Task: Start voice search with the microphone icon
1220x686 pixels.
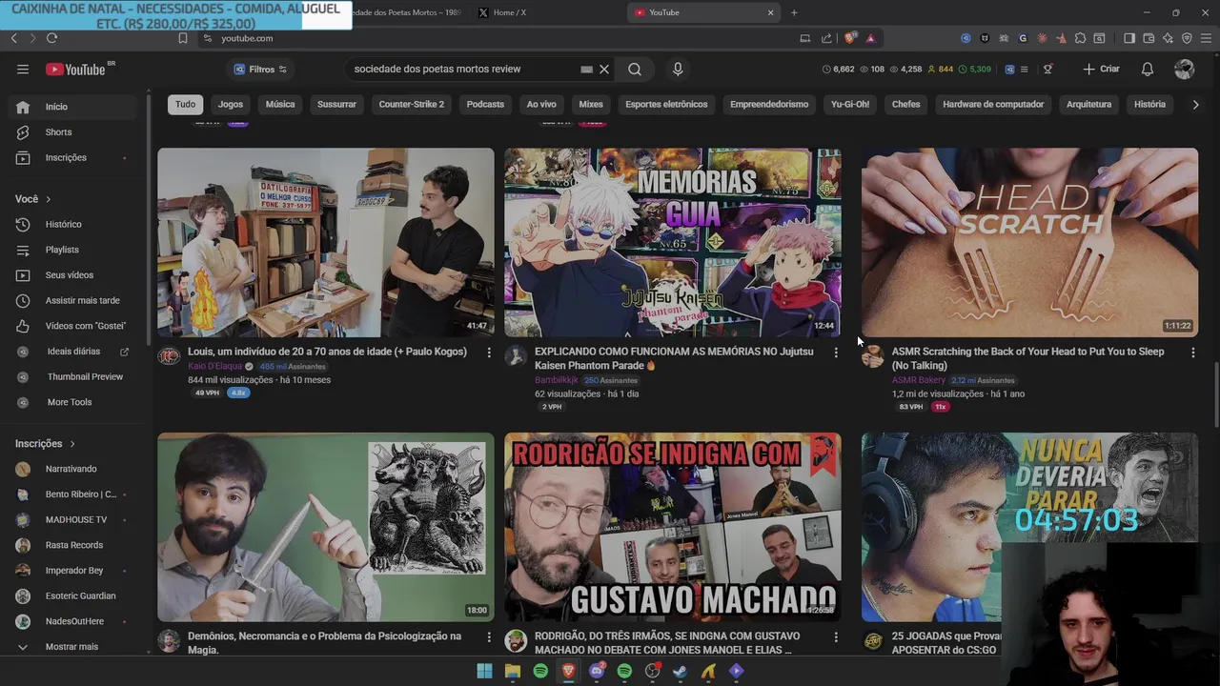Action: (678, 69)
